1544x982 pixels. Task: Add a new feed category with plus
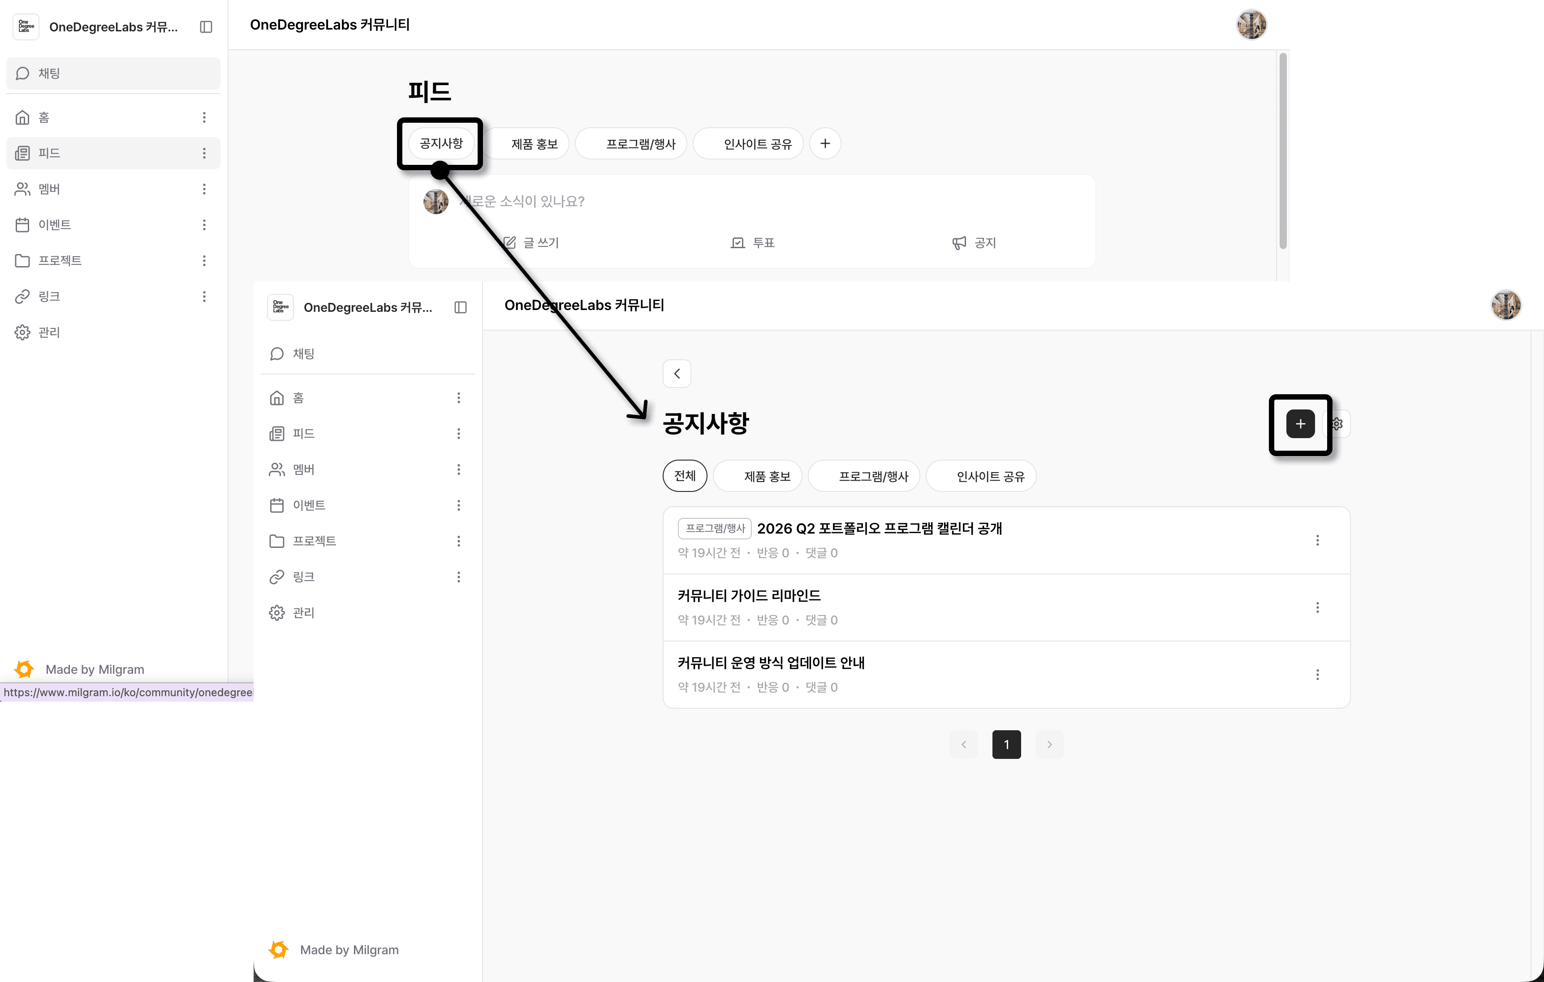click(825, 144)
